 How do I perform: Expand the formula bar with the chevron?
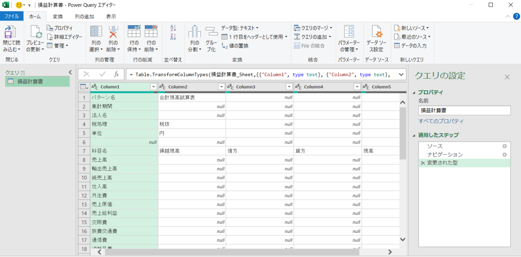click(401, 74)
